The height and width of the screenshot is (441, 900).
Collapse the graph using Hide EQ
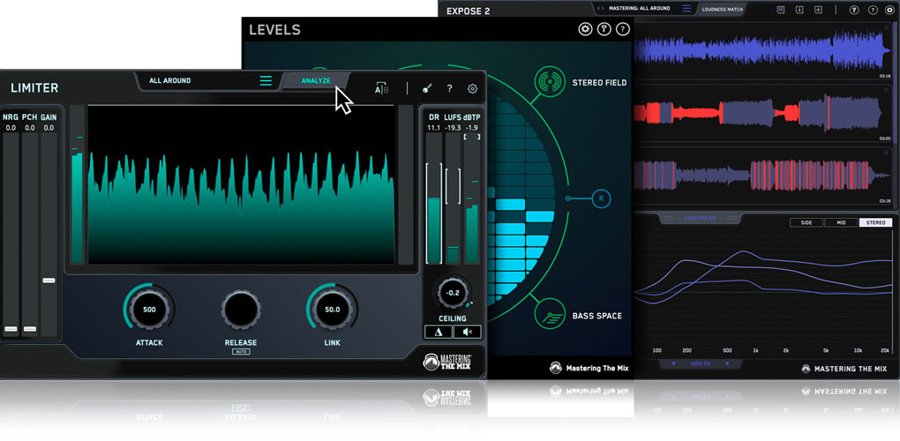click(x=701, y=363)
